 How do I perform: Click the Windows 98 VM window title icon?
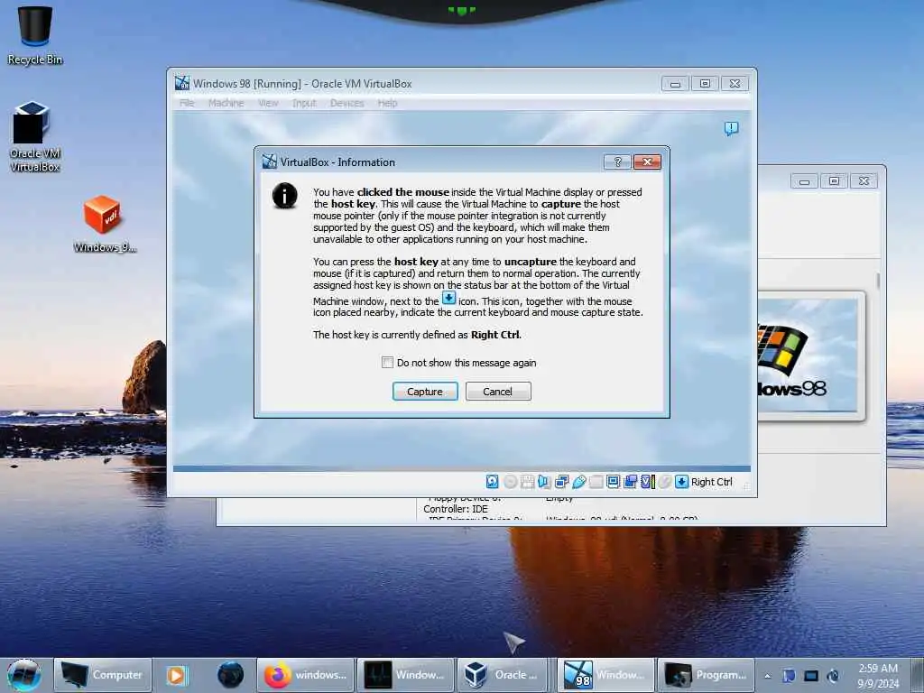click(x=182, y=83)
